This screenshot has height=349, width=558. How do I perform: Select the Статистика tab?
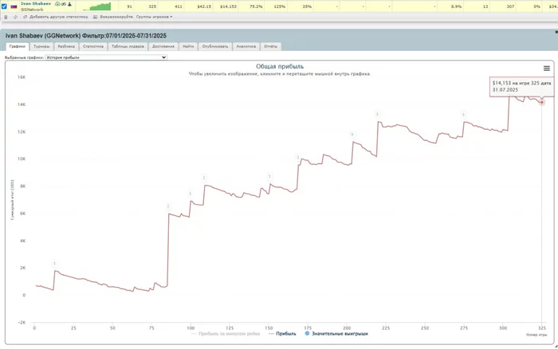click(93, 46)
